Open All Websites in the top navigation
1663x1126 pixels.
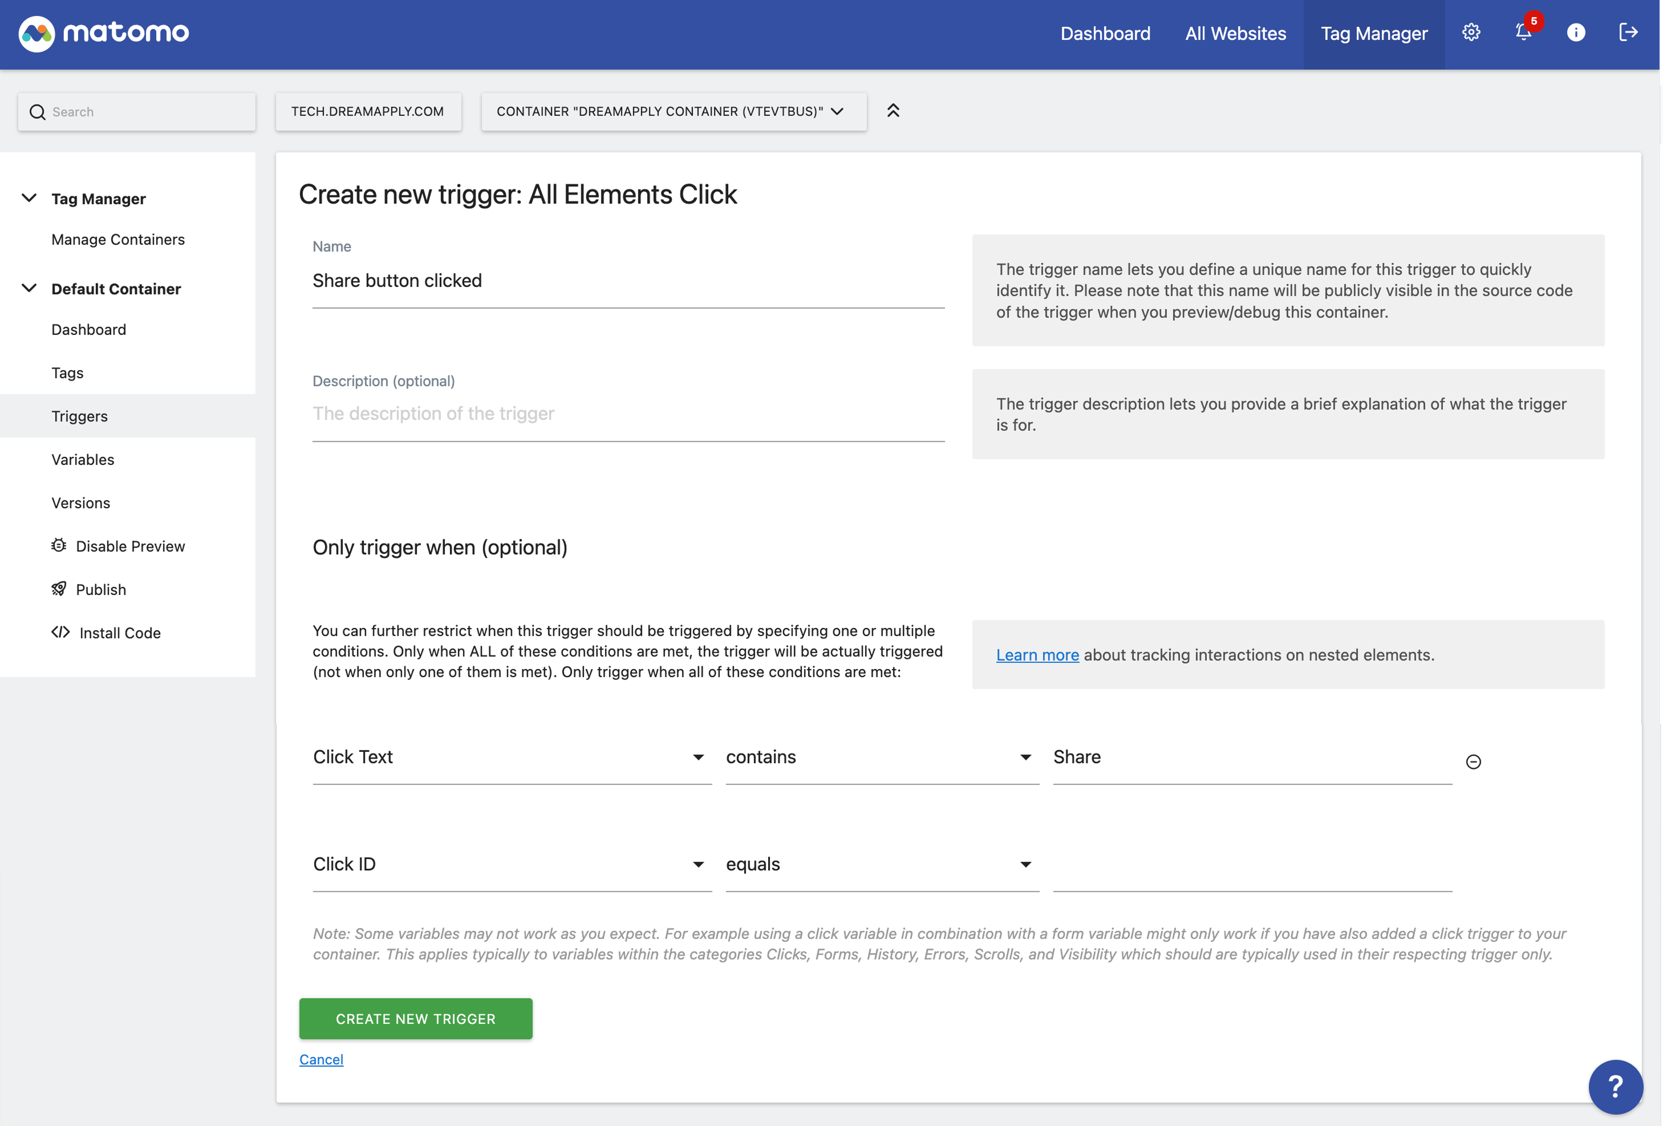click(1235, 34)
